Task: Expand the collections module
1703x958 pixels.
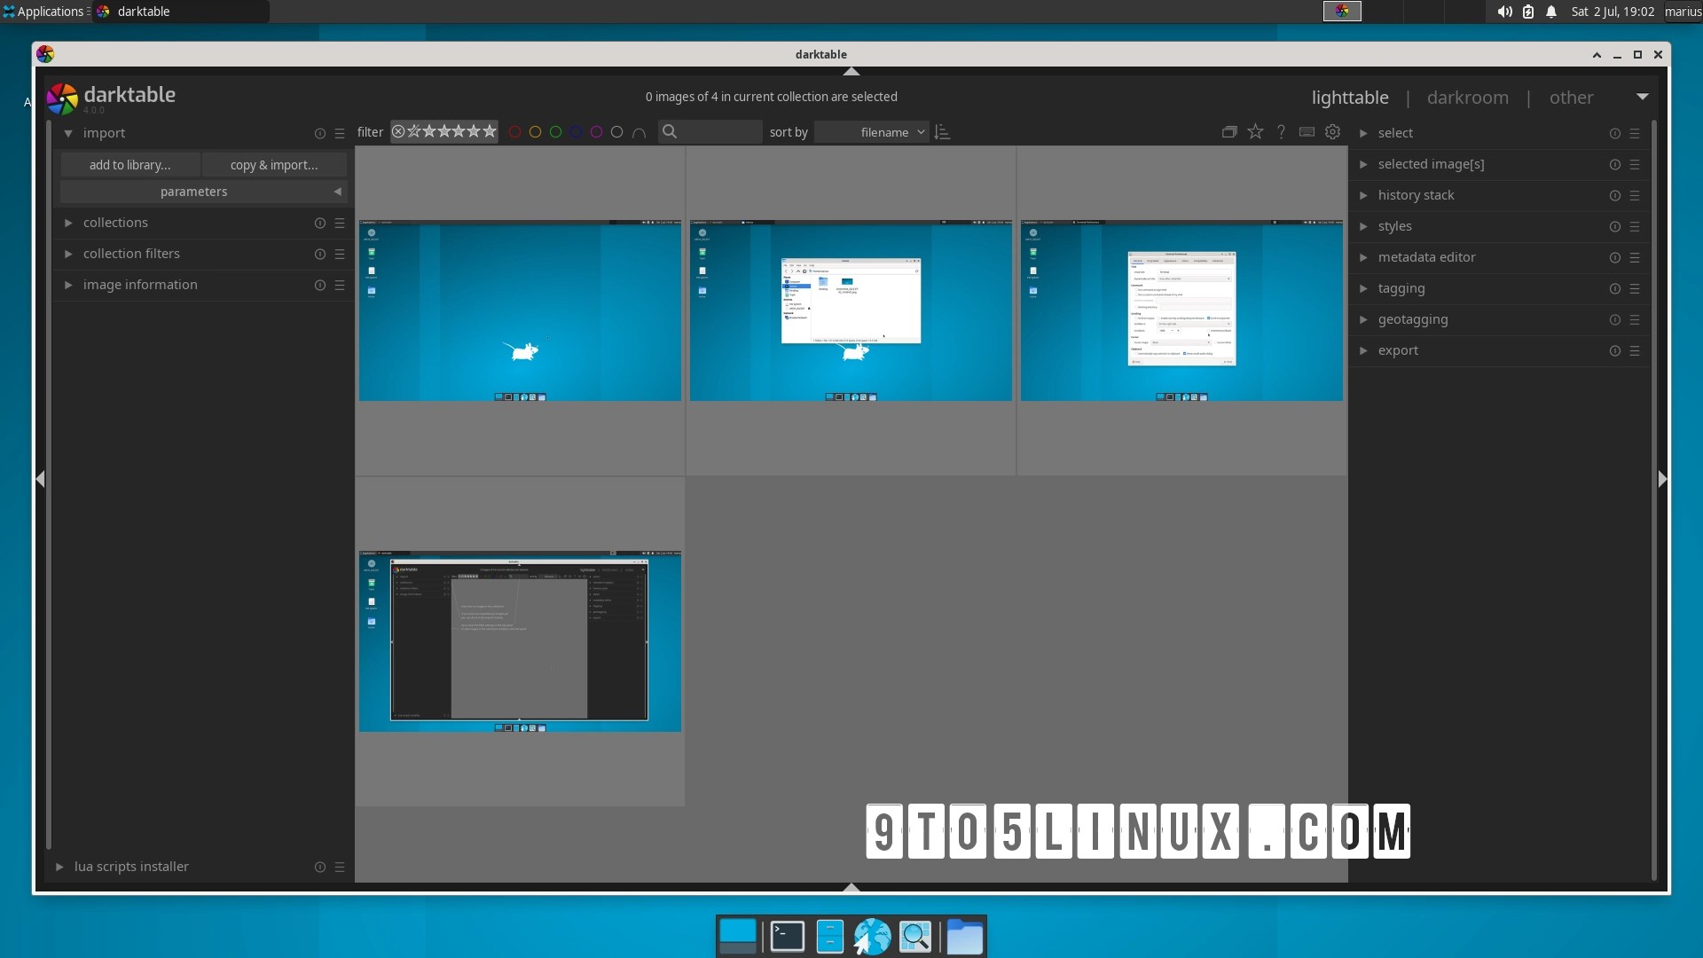Action: [115, 223]
